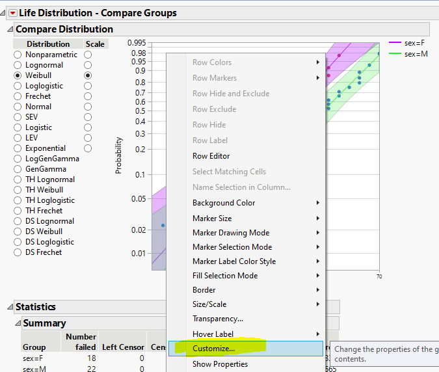Pick the Scale radio button for Normal
The image size is (439, 372).
(x=88, y=107)
